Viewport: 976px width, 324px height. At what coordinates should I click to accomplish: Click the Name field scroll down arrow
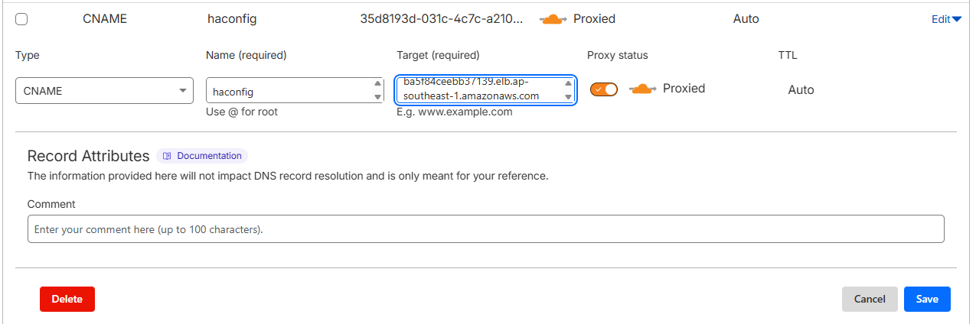click(x=377, y=97)
